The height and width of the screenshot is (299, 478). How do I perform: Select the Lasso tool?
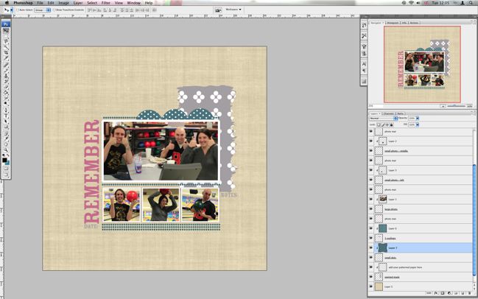(6, 42)
